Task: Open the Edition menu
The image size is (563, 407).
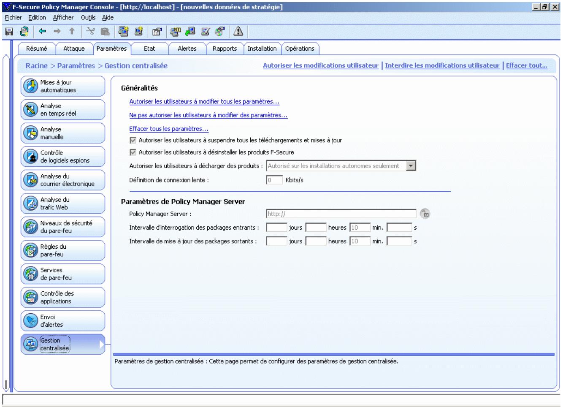Action: [x=37, y=17]
